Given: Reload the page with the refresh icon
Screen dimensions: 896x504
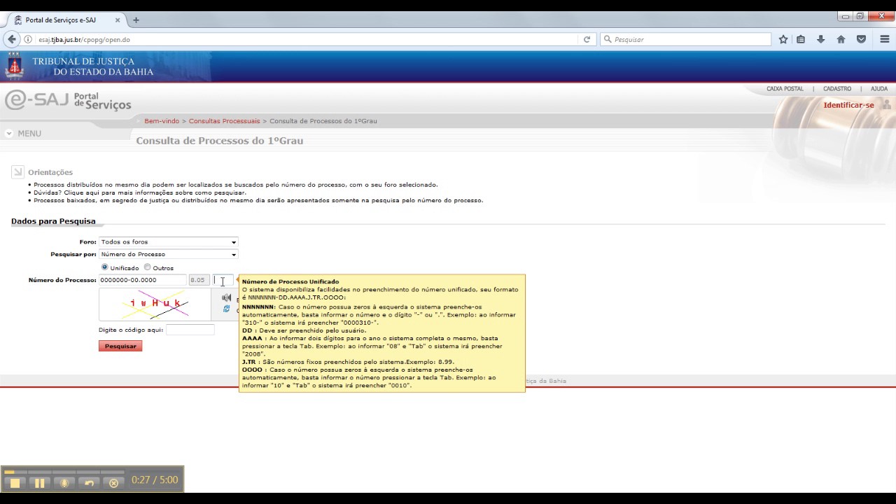Looking at the screenshot, I should tap(587, 39).
